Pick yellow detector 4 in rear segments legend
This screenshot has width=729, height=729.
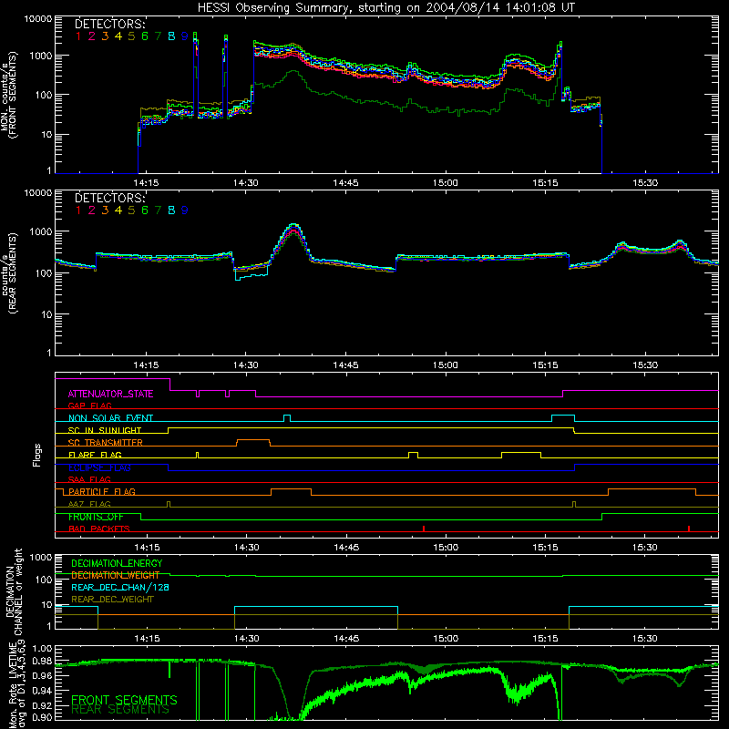coord(118,210)
